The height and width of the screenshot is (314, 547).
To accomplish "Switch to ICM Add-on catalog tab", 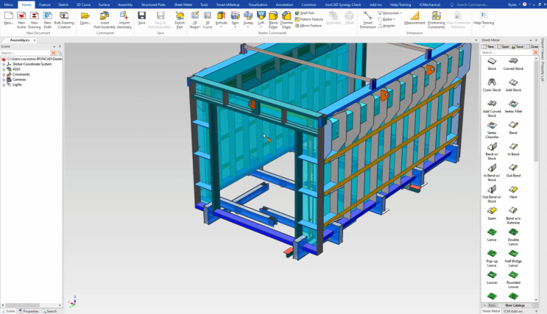I will 513,311.
